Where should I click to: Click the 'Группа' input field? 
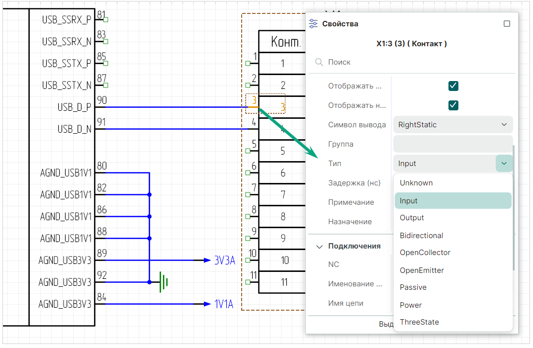[x=452, y=144]
